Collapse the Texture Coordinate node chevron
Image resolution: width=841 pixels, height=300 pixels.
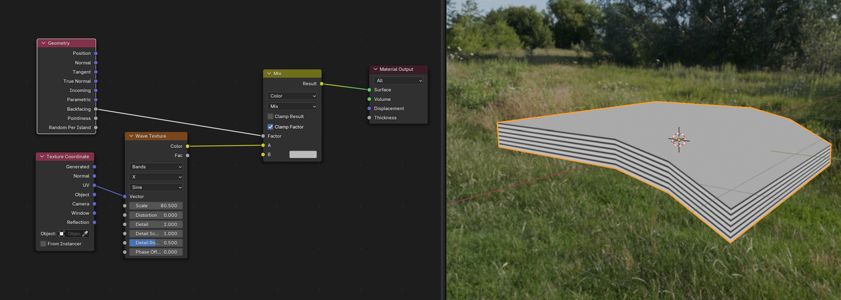pyautogui.click(x=42, y=157)
